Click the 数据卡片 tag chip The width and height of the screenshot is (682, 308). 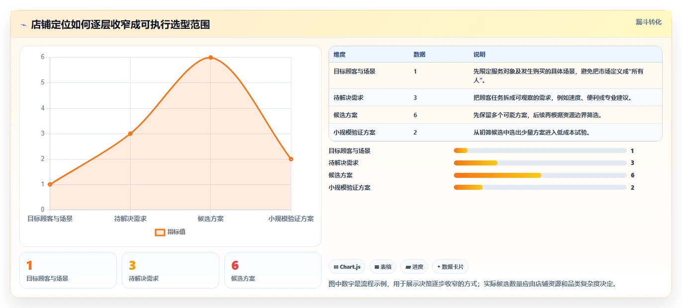[x=450, y=267]
